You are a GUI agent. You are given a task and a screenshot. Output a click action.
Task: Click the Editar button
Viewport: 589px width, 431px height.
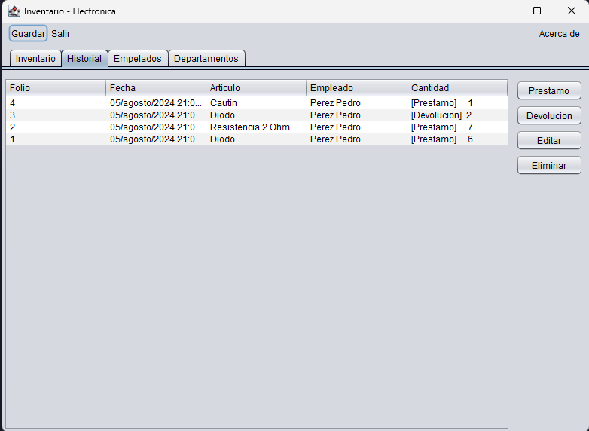point(549,140)
